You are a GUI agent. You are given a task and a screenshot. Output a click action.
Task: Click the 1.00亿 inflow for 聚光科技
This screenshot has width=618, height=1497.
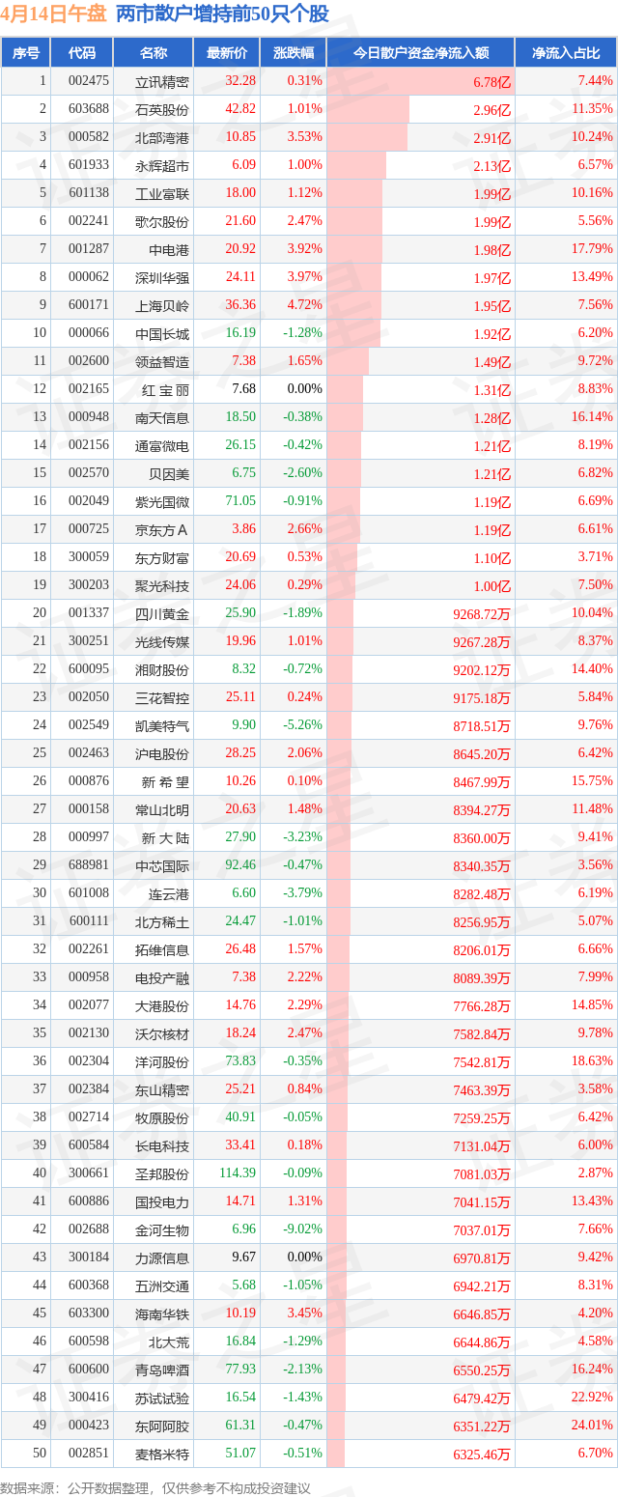492,586
